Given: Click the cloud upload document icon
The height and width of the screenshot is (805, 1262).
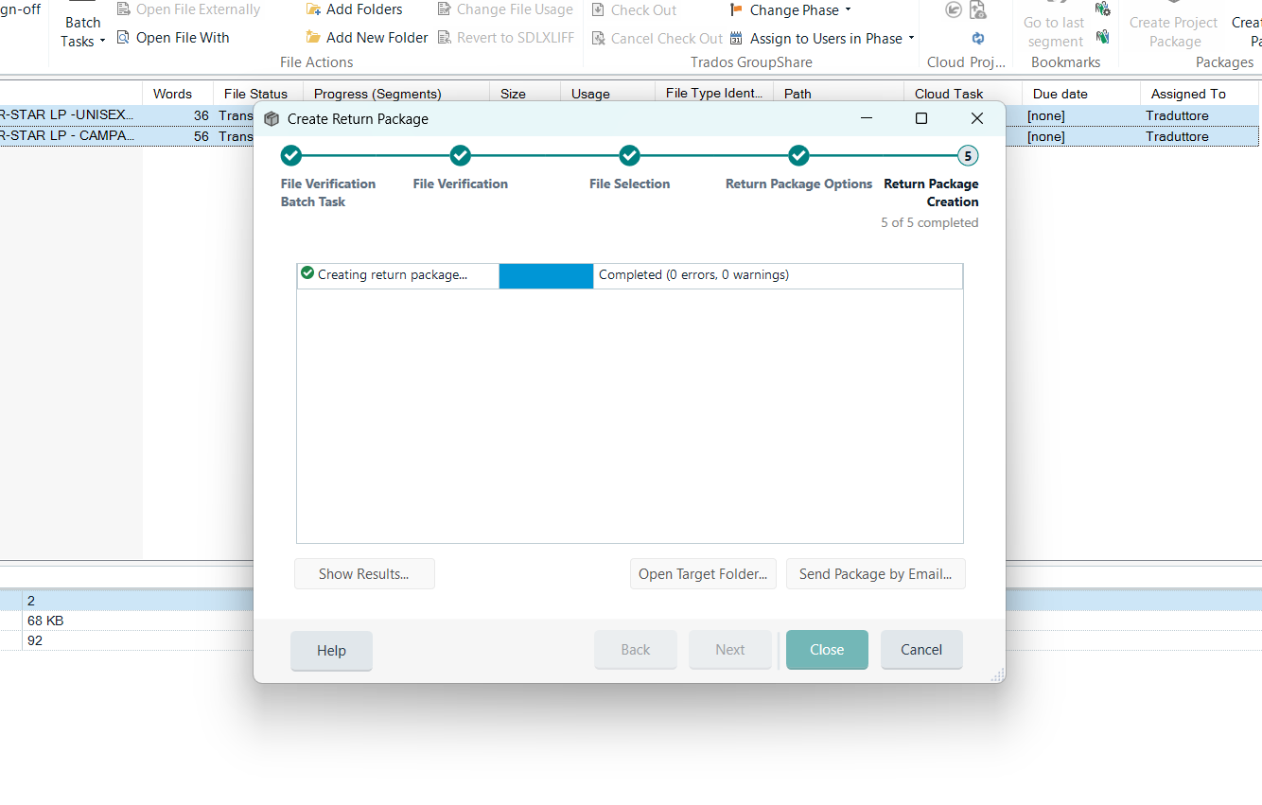Looking at the screenshot, I should click(979, 10).
